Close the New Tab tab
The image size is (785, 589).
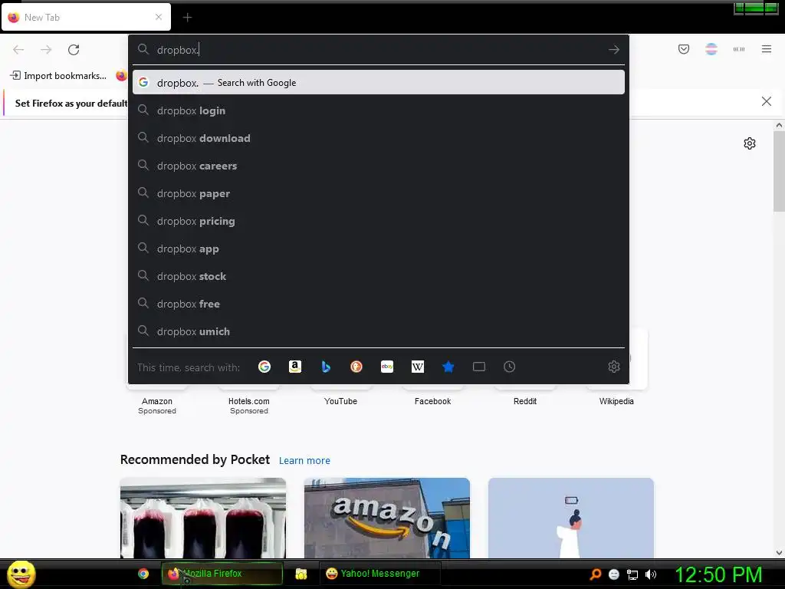click(159, 17)
